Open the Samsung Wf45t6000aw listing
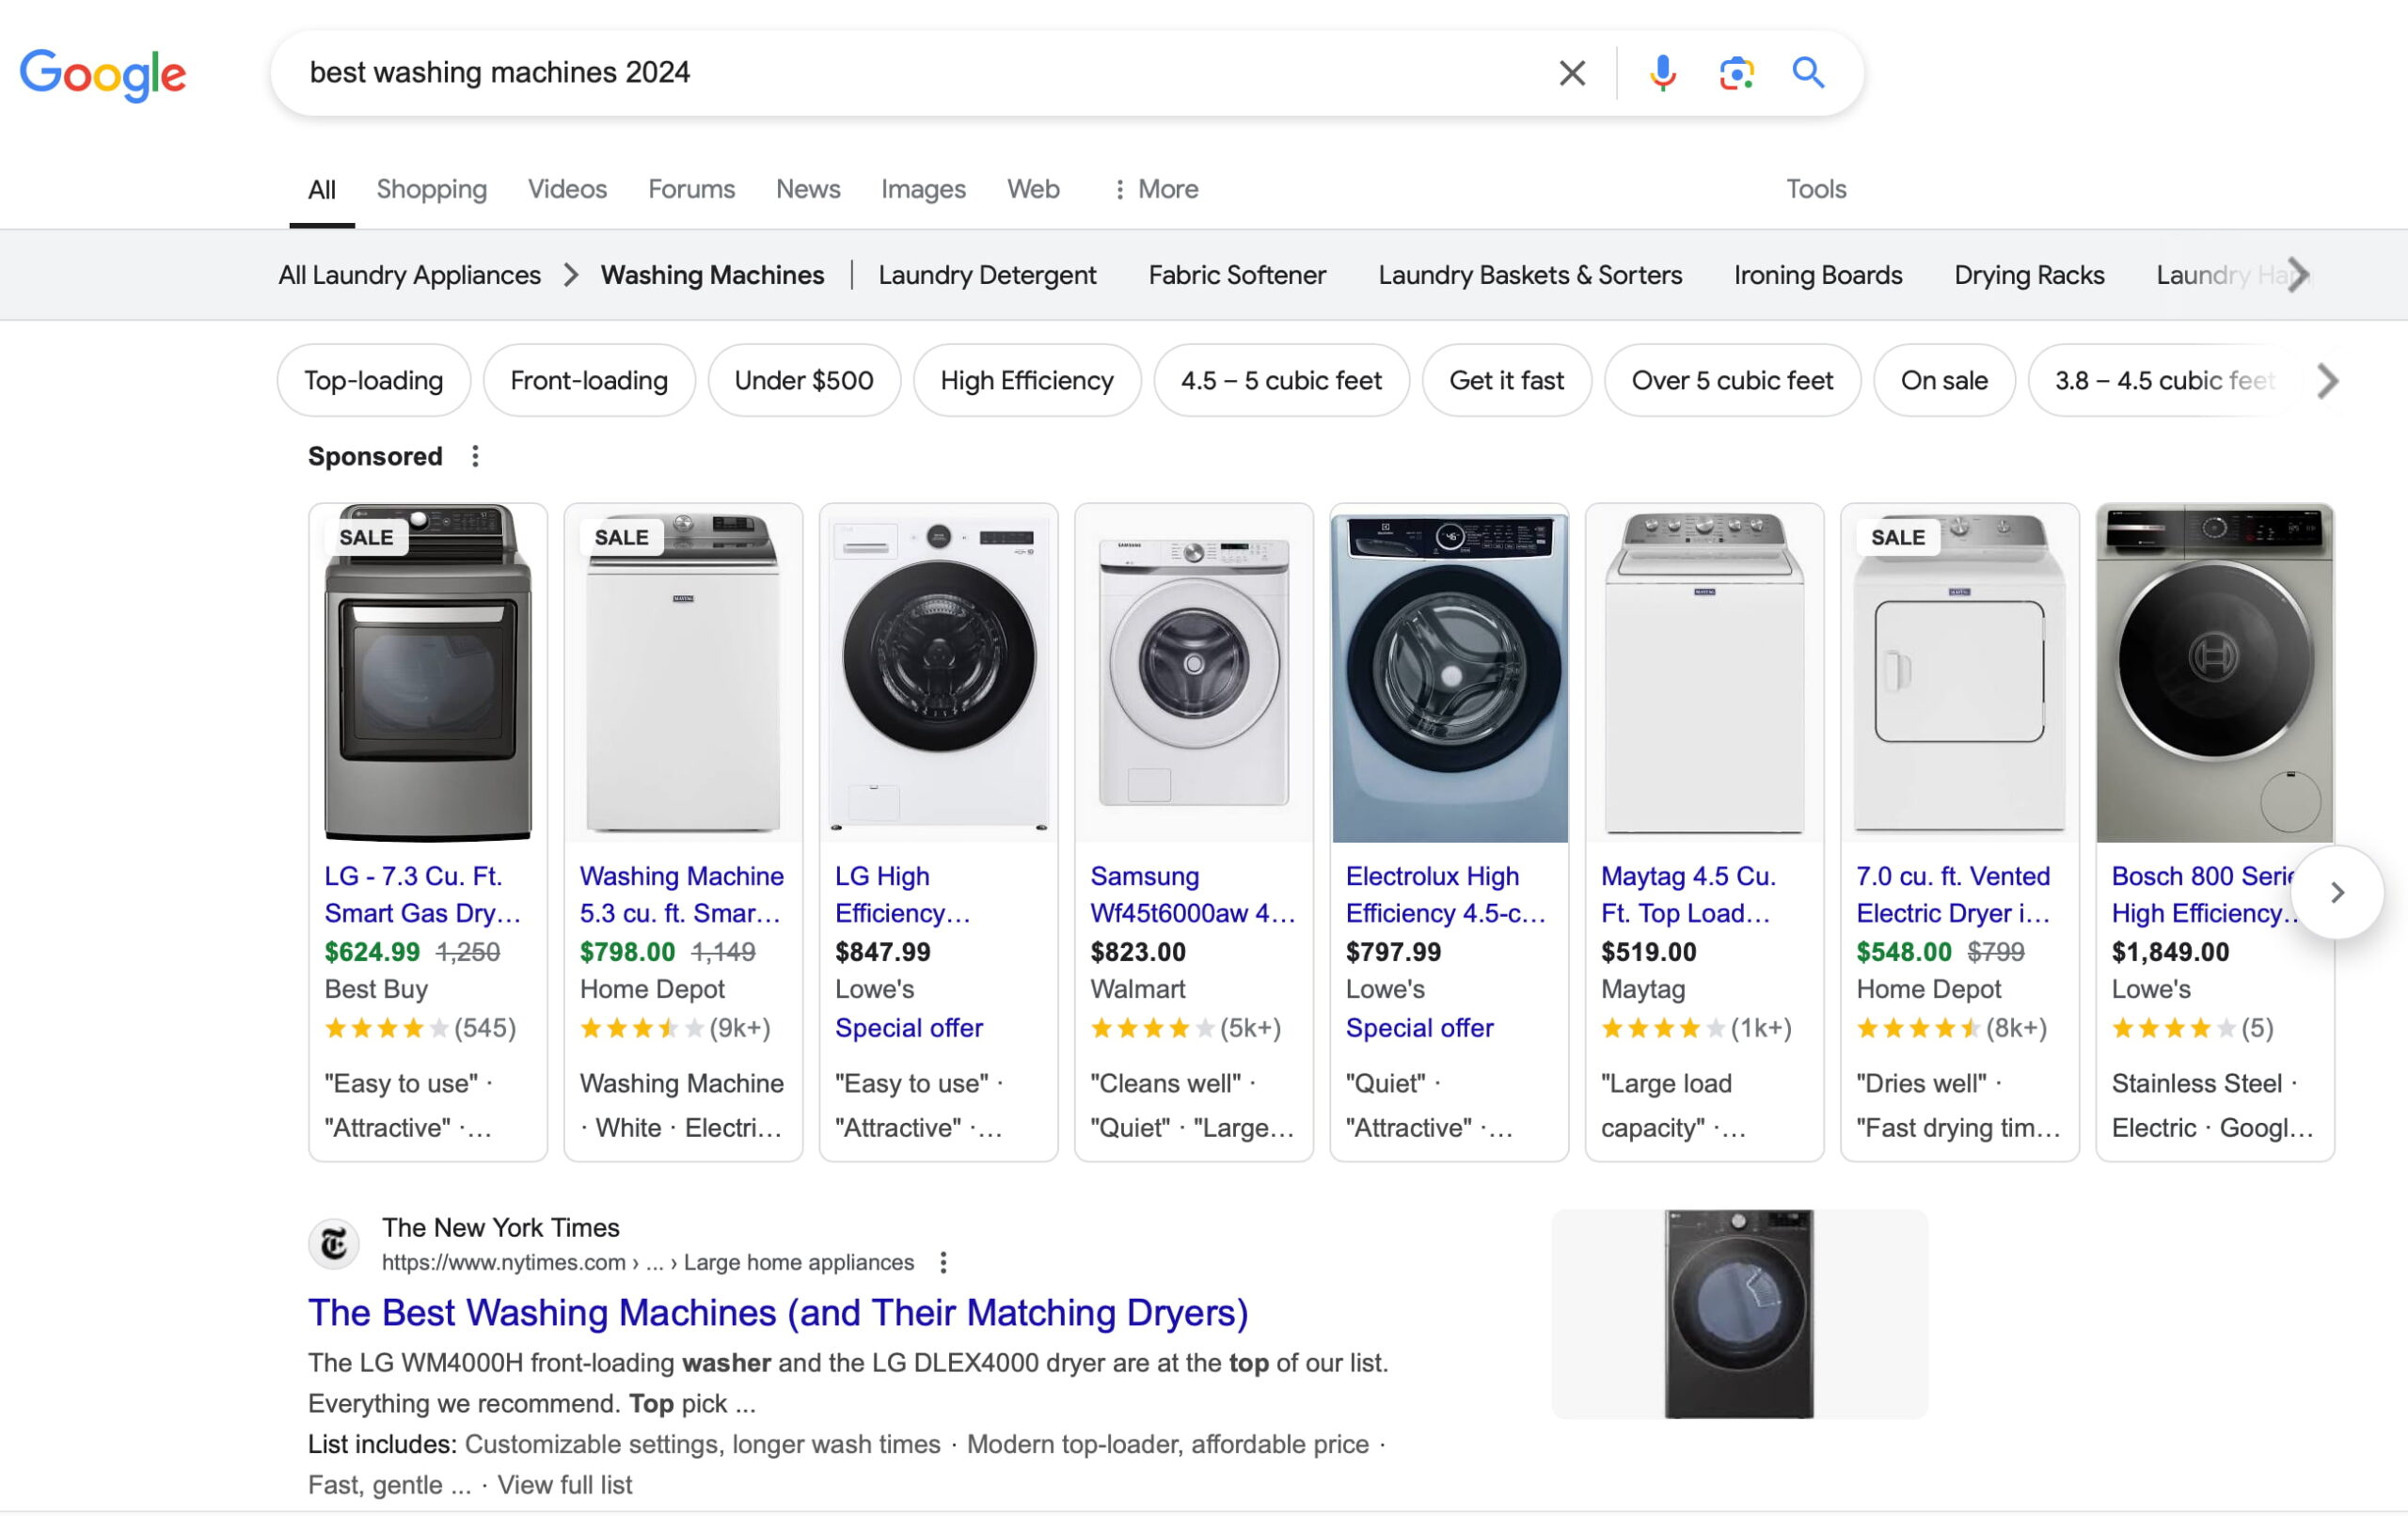Viewport: 2408px width, 1516px height. (x=1192, y=894)
